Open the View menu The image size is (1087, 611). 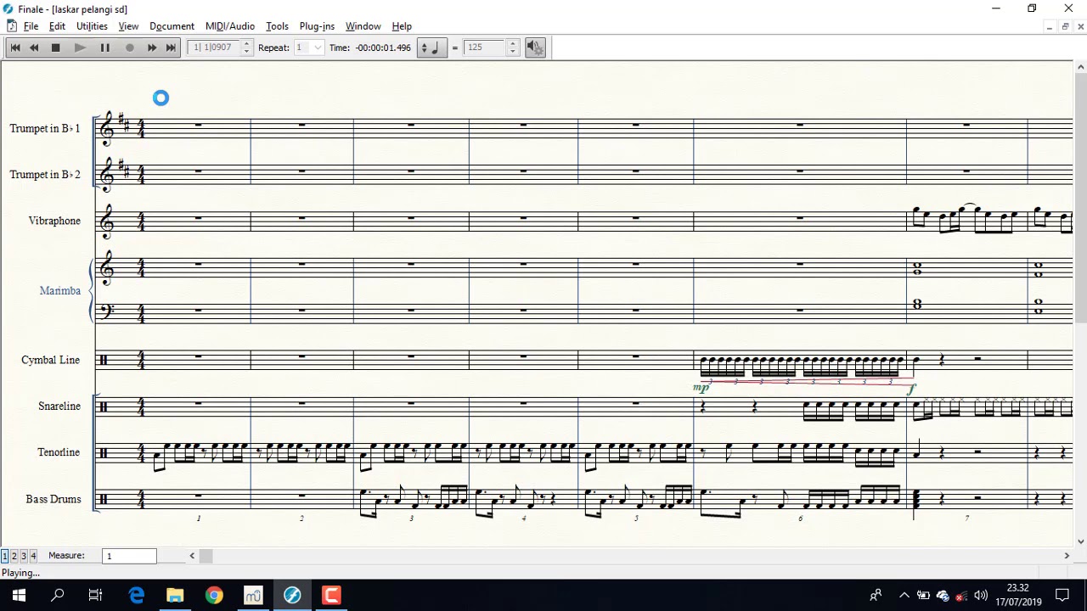[x=128, y=26]
